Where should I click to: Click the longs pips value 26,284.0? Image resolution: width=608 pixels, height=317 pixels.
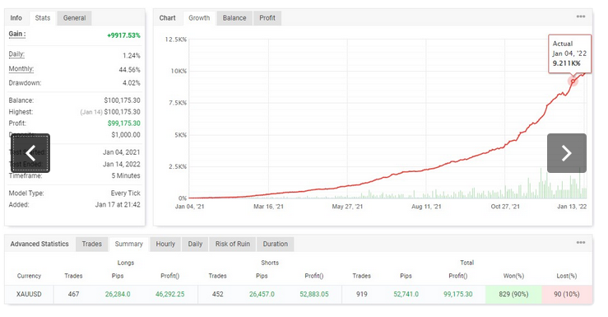[118, 294]
